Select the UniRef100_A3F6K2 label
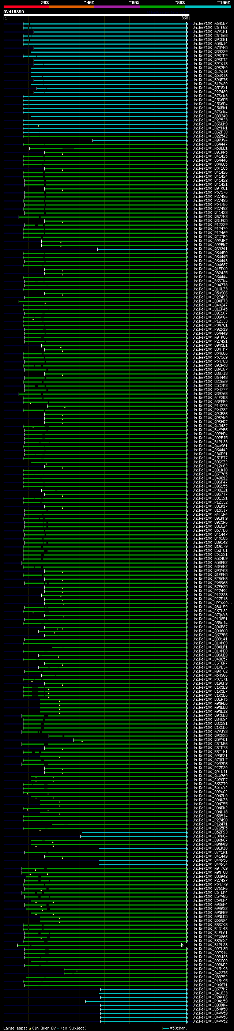 point(210,566)
